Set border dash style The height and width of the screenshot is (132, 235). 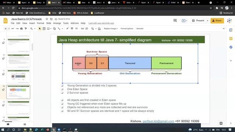tap(76, 29)
